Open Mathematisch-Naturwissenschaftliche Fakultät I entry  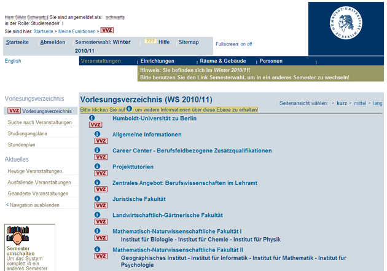tap(177, 231)
